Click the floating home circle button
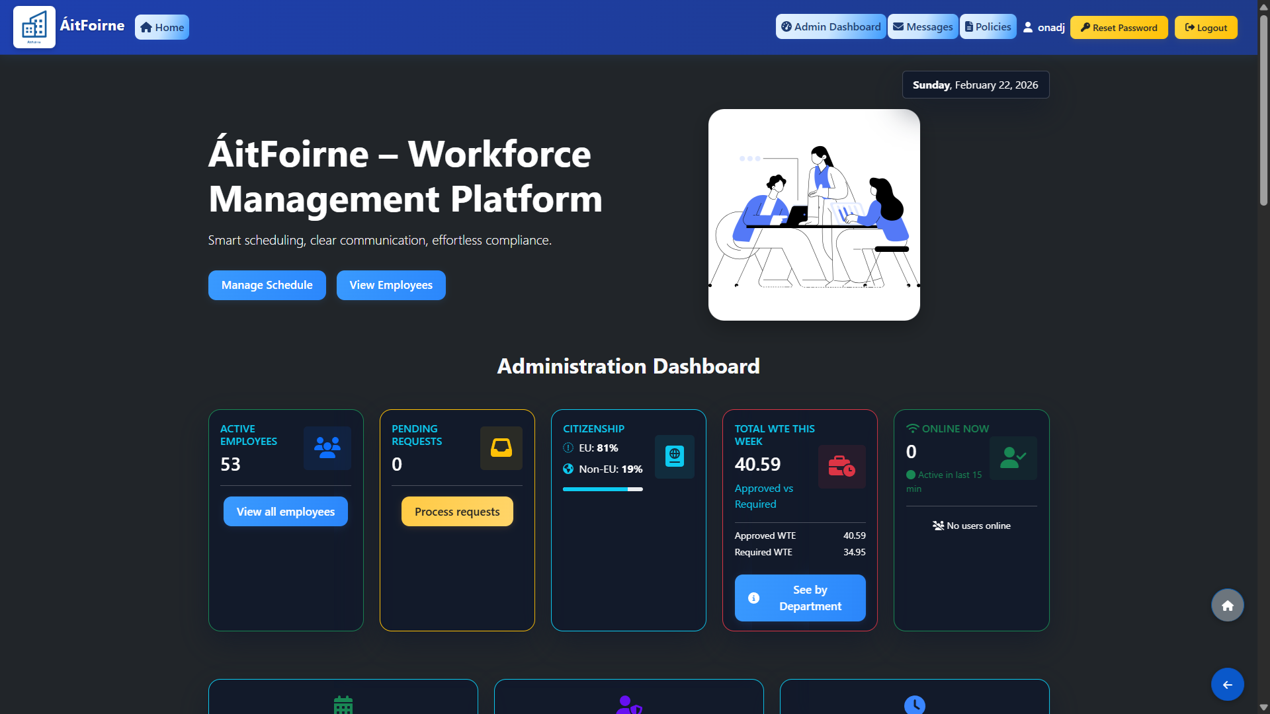This screenshot has width=1270, height=714. click(x=1227, y=605)
